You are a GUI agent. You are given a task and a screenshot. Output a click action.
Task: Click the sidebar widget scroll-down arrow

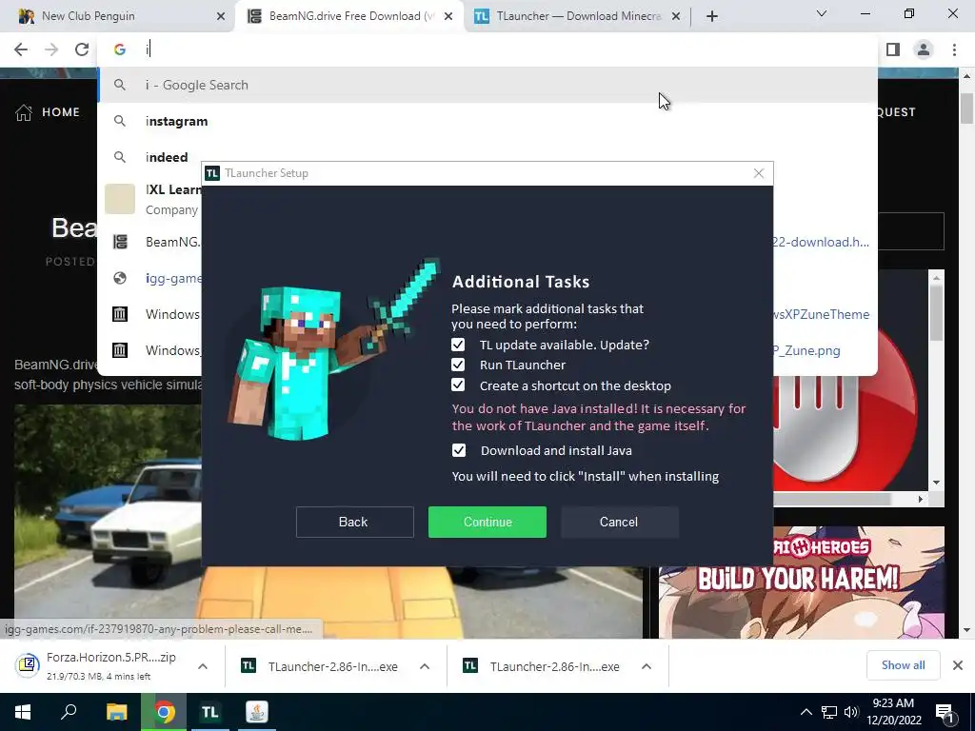point(937,483)
